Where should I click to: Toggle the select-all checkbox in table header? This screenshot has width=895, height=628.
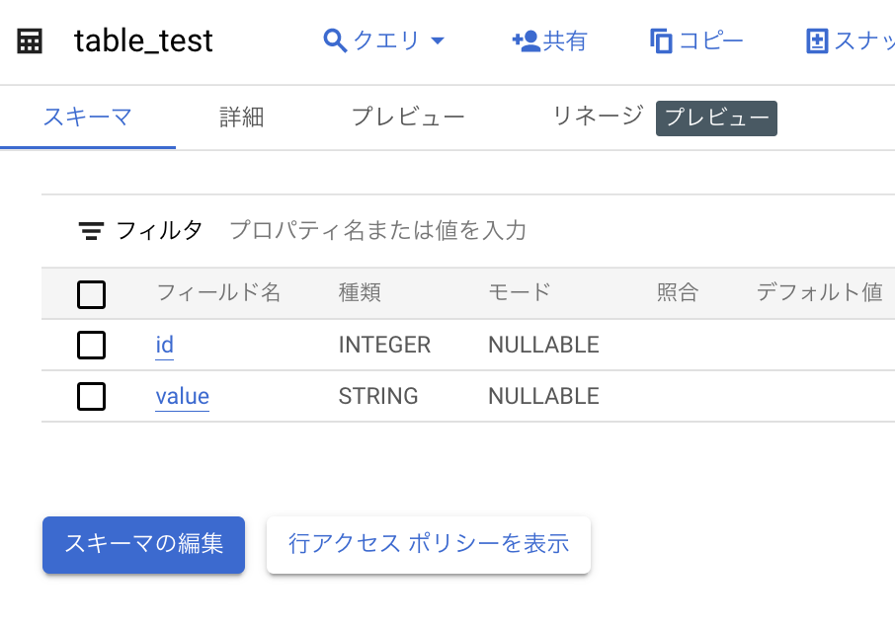[91, 293]
